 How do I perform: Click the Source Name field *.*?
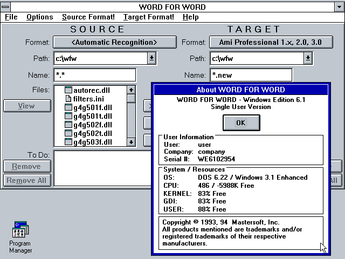pos(95,75)
